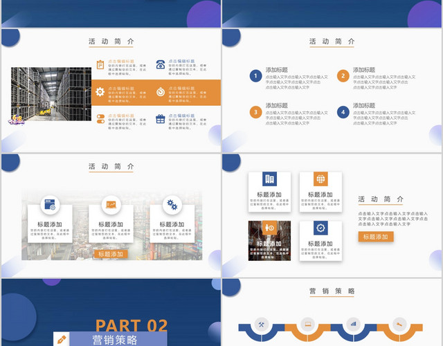This screenshot has height=346, width=443.
Task: Click the PART 02 heading
Action: click(x=132, y=325)
